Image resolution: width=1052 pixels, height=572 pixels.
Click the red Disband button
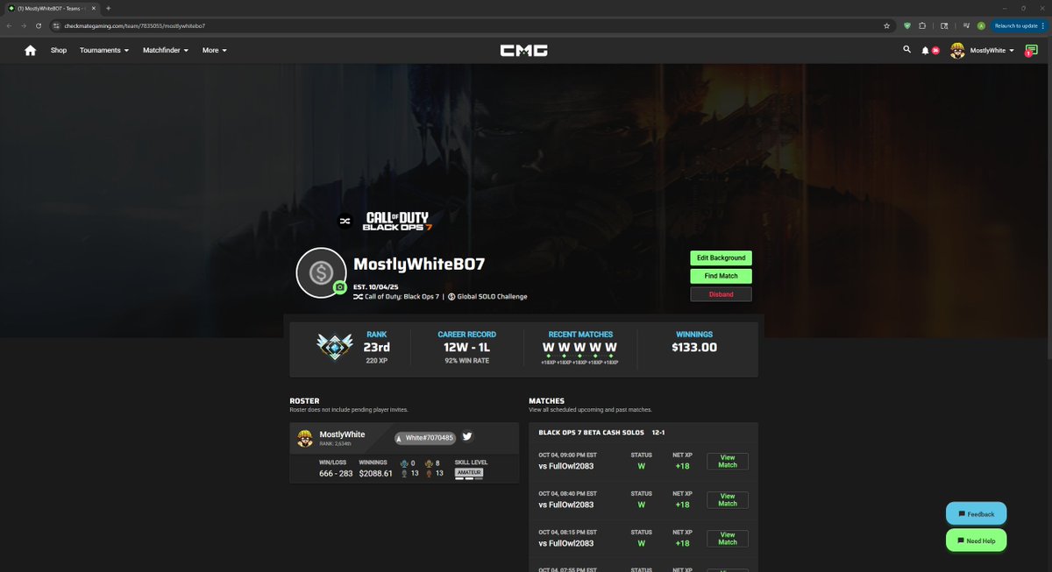click(x=721, y=294)
